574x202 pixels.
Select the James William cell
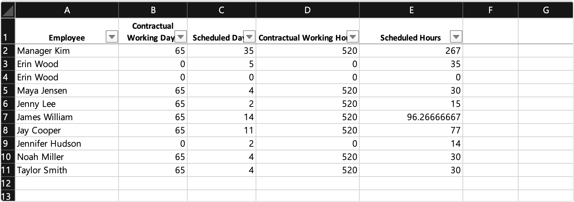click(x=67, y=117)
